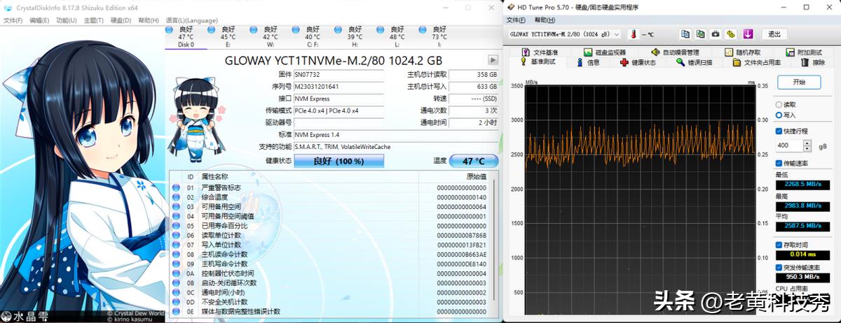The width and height of the screenshot is (841, 323).
Task: Go to next disk with arrow button
Action: [x=493, y=60]
